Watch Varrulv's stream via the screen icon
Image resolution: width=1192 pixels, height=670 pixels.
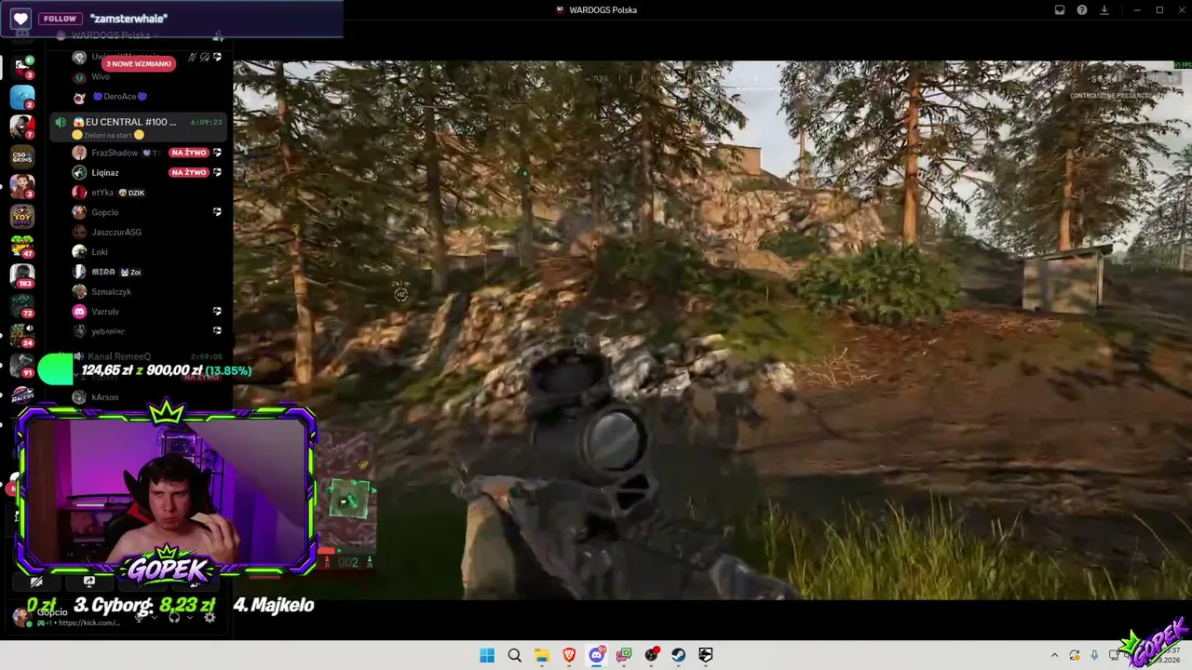coord(217,312)
